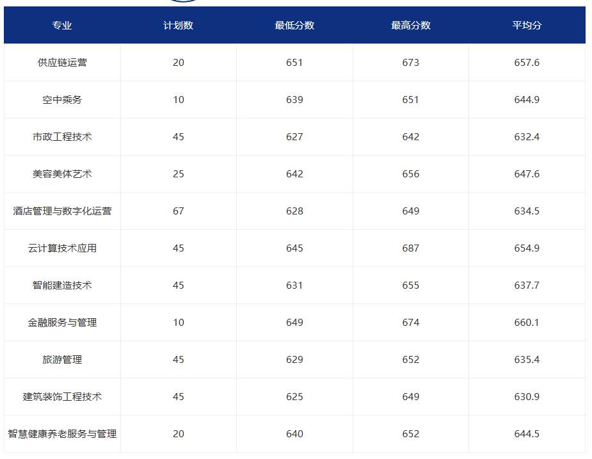Click the 智慧健康养老服务与管理 cell
Viewport: 592px width, 459px height.
coord(61,433)
